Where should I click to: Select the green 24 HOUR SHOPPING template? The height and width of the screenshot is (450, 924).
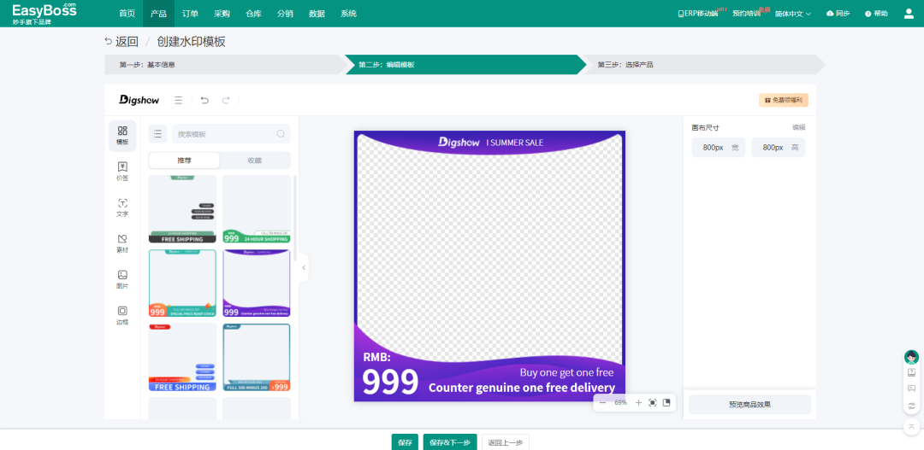click(257, 209)
